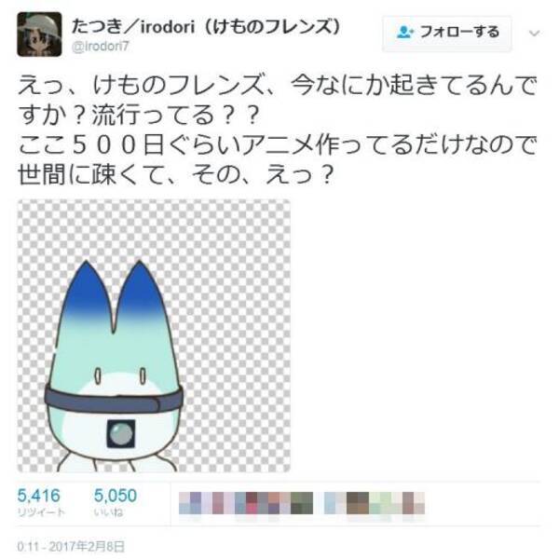Image resolution: width=559 pixels, height=559 pixels.
Task: Click the first blurred liker avatar
Action: (x=190, y=503)
